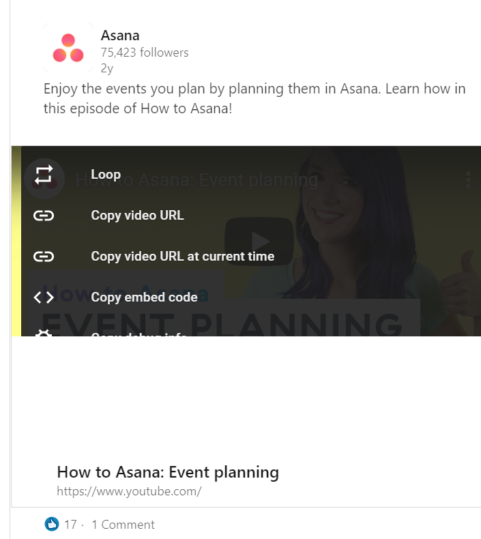
Task: Choose Copy embed code option
Action: [x=144, y=297]
